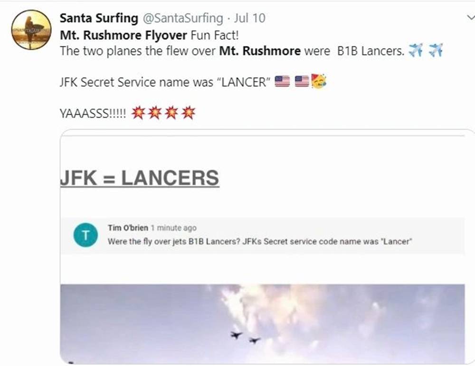Click the party face emoji
The width and height of the screenshot is (475, 366).
[318, 81]
